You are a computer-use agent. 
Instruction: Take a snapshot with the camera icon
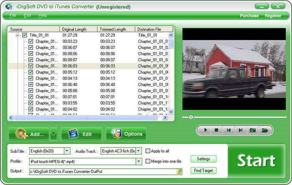point(252,130)
